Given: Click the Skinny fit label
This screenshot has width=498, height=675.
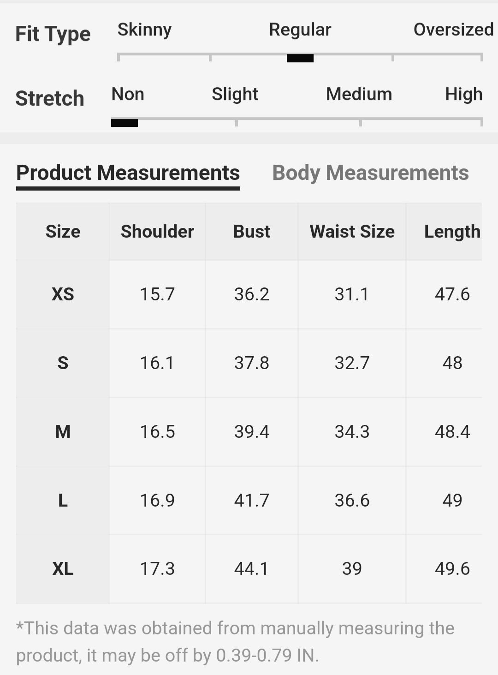Looking at the screenshot, I should 144,30.
